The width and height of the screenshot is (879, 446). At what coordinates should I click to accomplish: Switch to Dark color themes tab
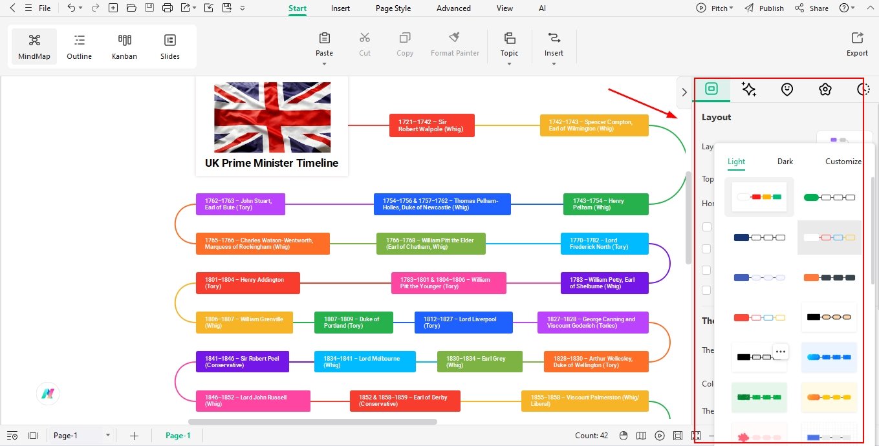pyautogui.click(x=785, y=162)
